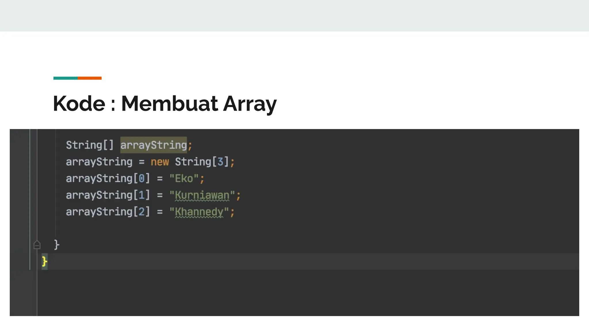Click the arrayString[0] index expression
This screenshot has width=589, height=331.
108,178
